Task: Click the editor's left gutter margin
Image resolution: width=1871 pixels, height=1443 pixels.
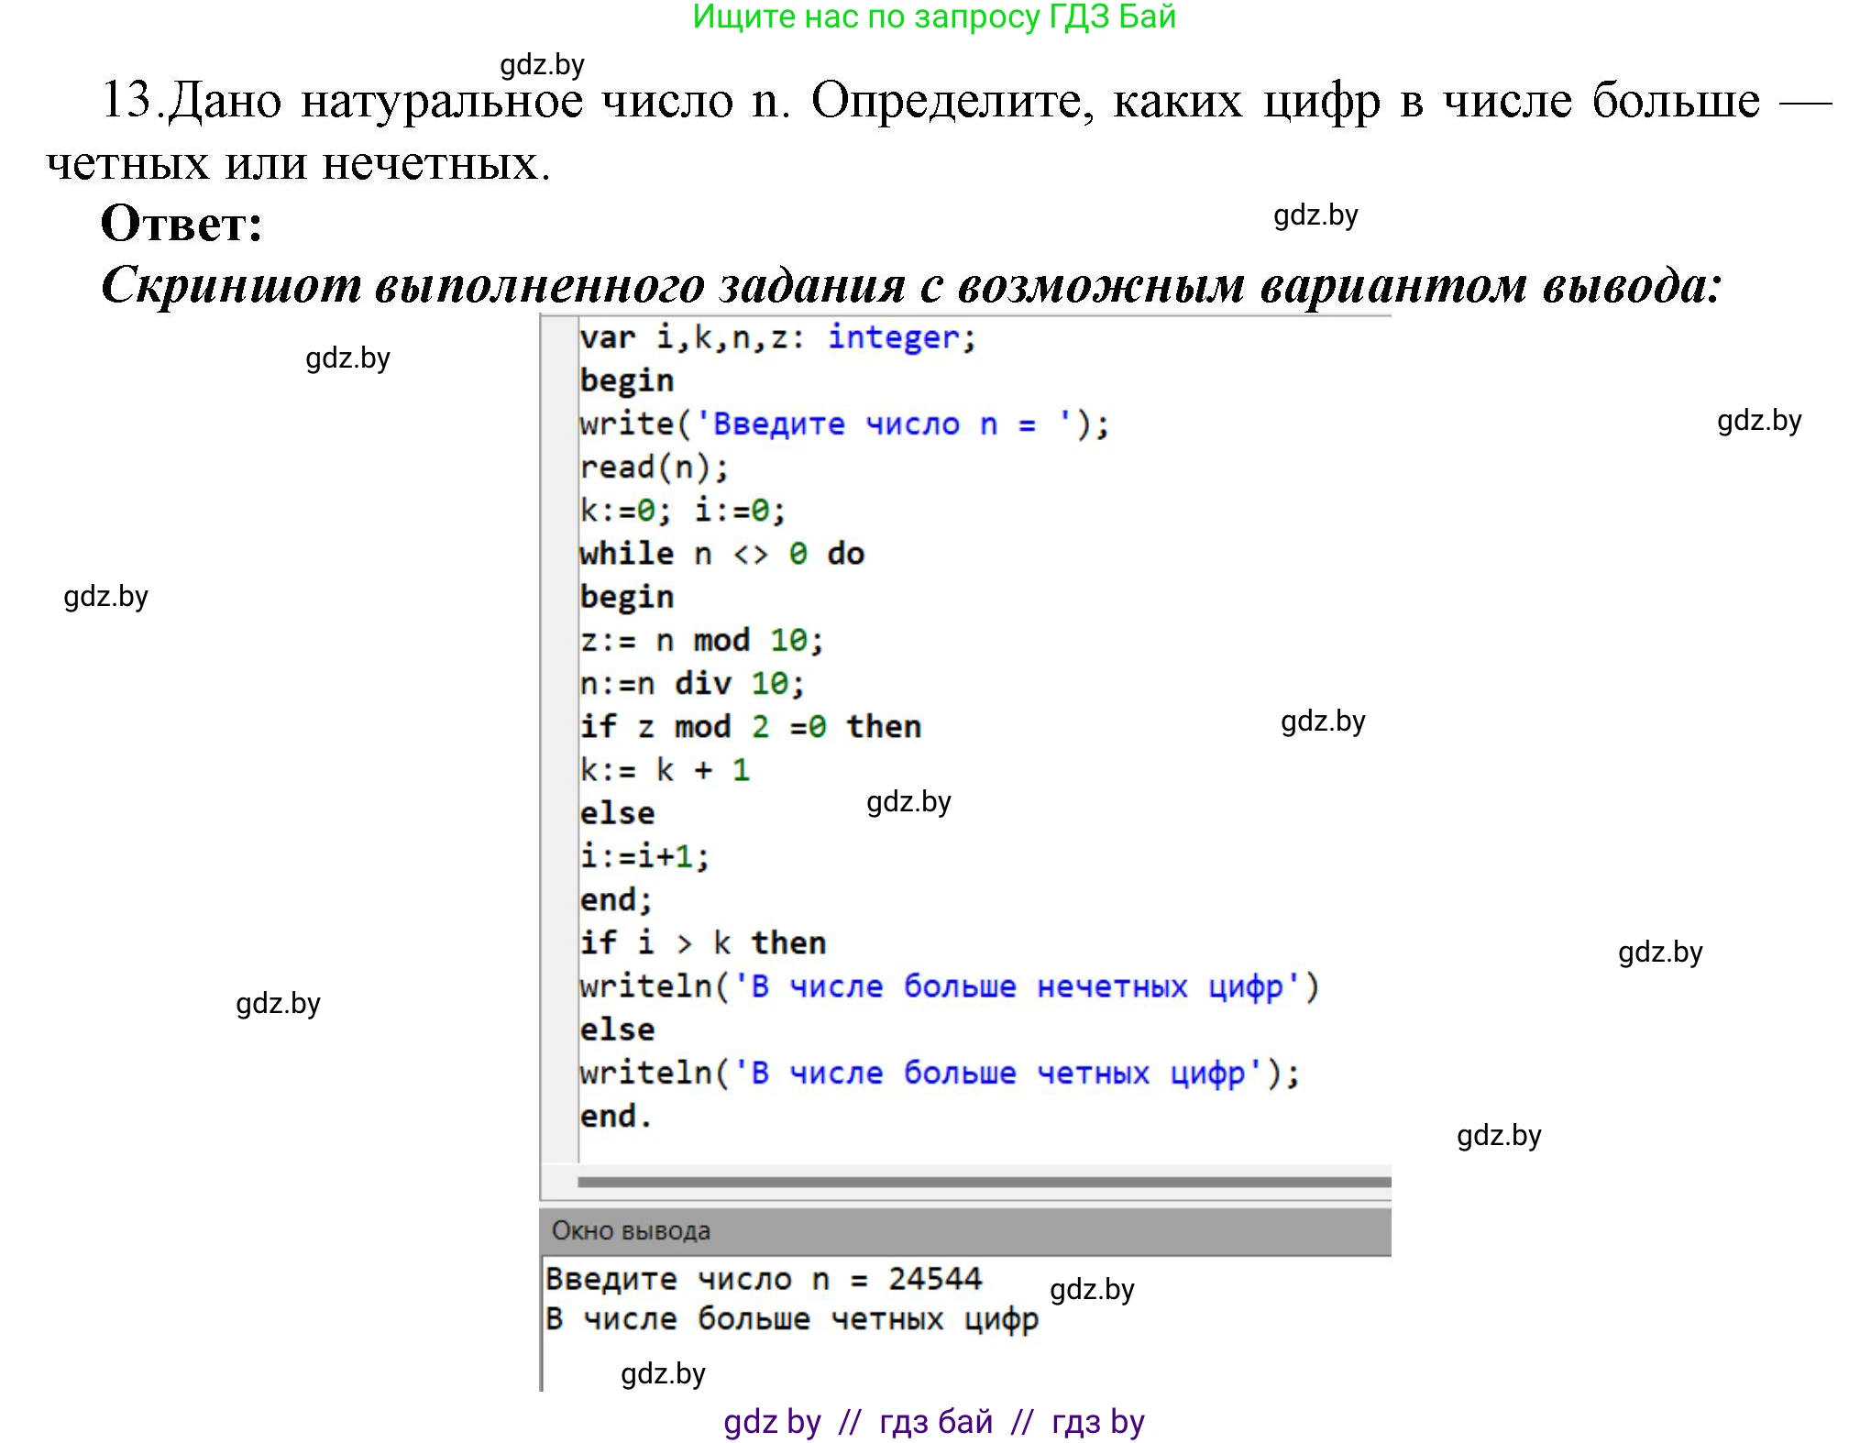Action: click(x=559, y=738)
